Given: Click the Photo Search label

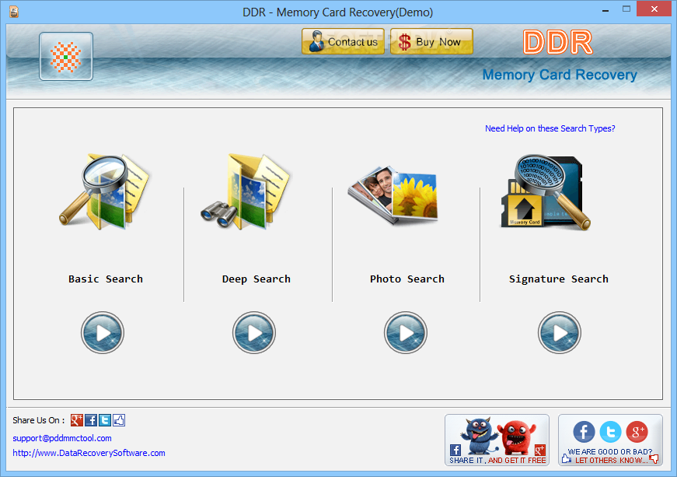Looking at the screenshot, I should point(407,279).
